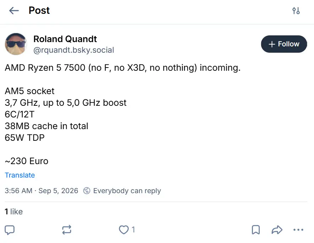Open Roland Quandt's profile picture
The image size is (314, 243).
(x=16, y=44)
